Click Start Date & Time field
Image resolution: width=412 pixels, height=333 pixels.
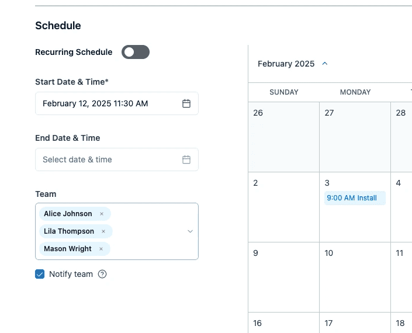pyautogui.click(x=108, y=103)
